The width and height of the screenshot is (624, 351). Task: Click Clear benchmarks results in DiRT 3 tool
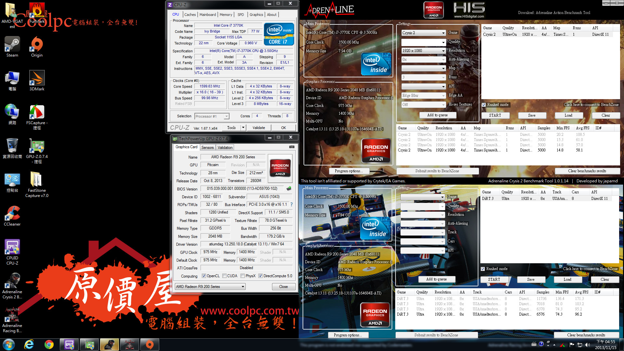(586, 335)
